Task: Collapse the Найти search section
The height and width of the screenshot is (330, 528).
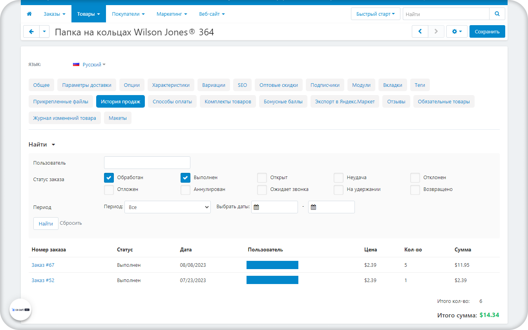Action: (42, 145)
